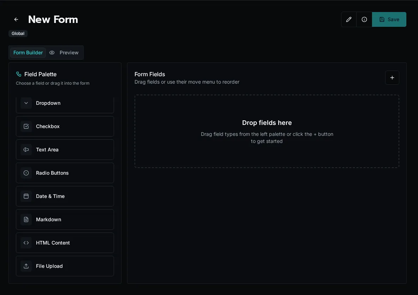Click the 'Drop fields here' drop zone heading
This screenshot has width=418, height=295.
(267, 122)
